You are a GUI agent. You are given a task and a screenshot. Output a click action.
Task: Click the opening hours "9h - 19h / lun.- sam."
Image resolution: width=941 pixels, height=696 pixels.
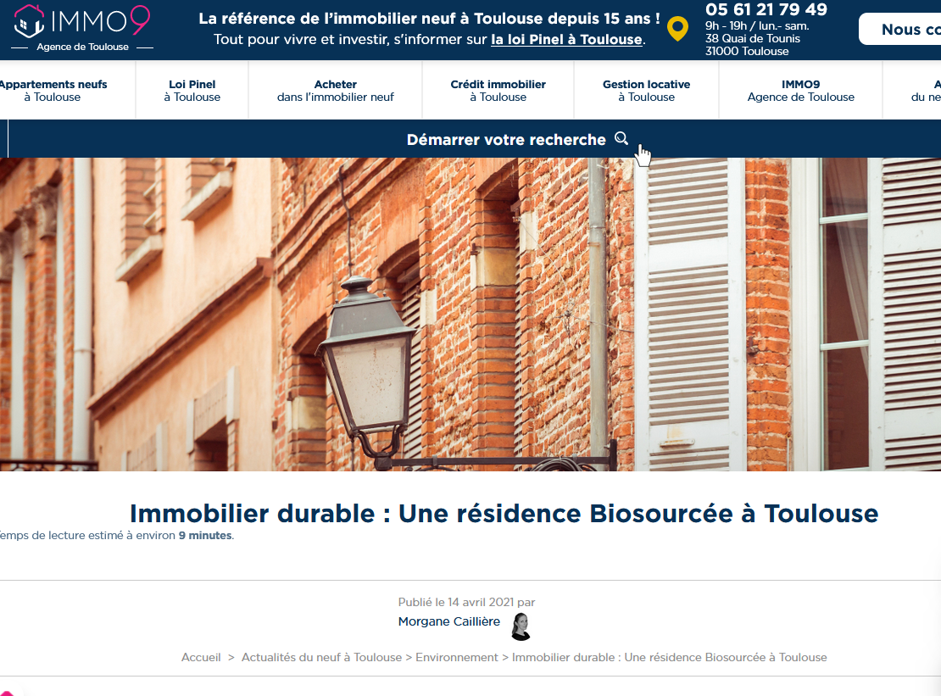tap(757, 25)
